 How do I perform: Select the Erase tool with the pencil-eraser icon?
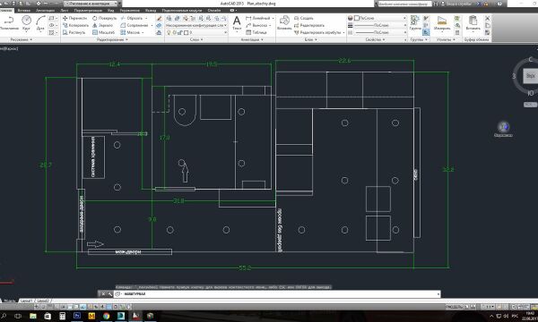[159, 18]
